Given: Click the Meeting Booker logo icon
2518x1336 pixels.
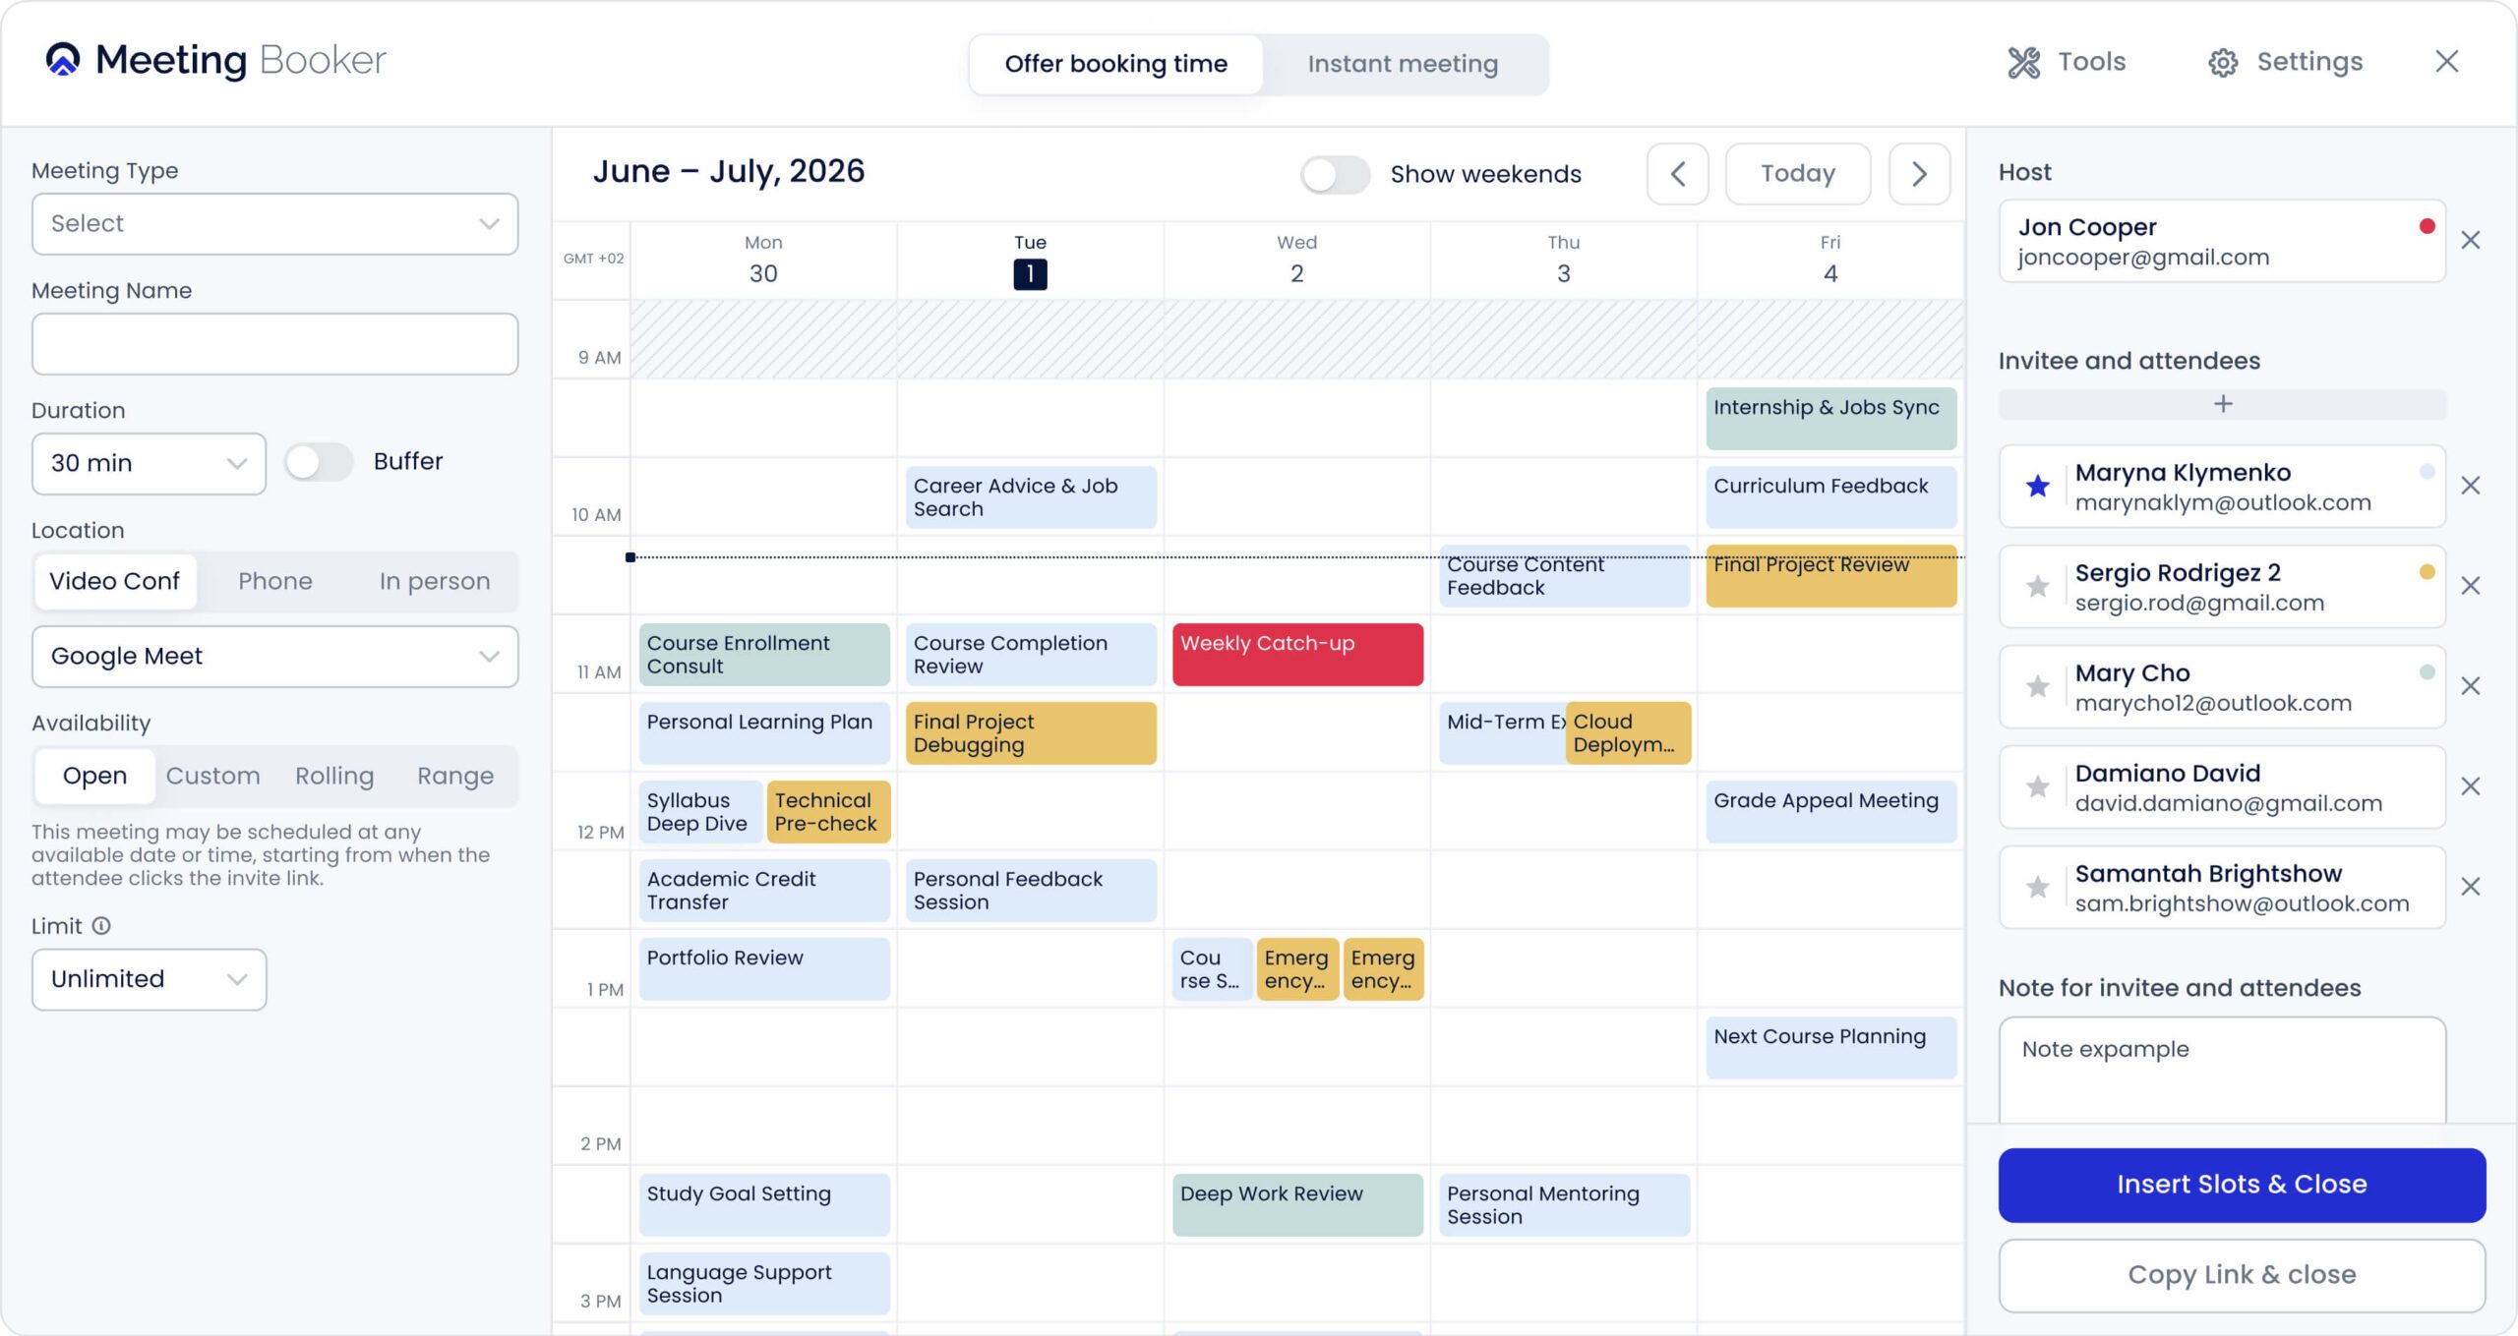Looking at the screenshot, I should [63, 60].
